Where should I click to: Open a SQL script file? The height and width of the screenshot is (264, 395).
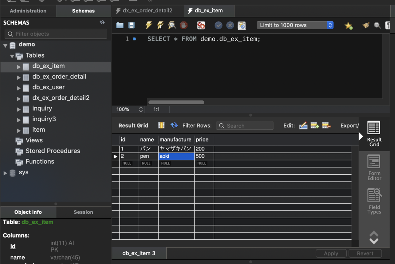[x=119, y=25]
